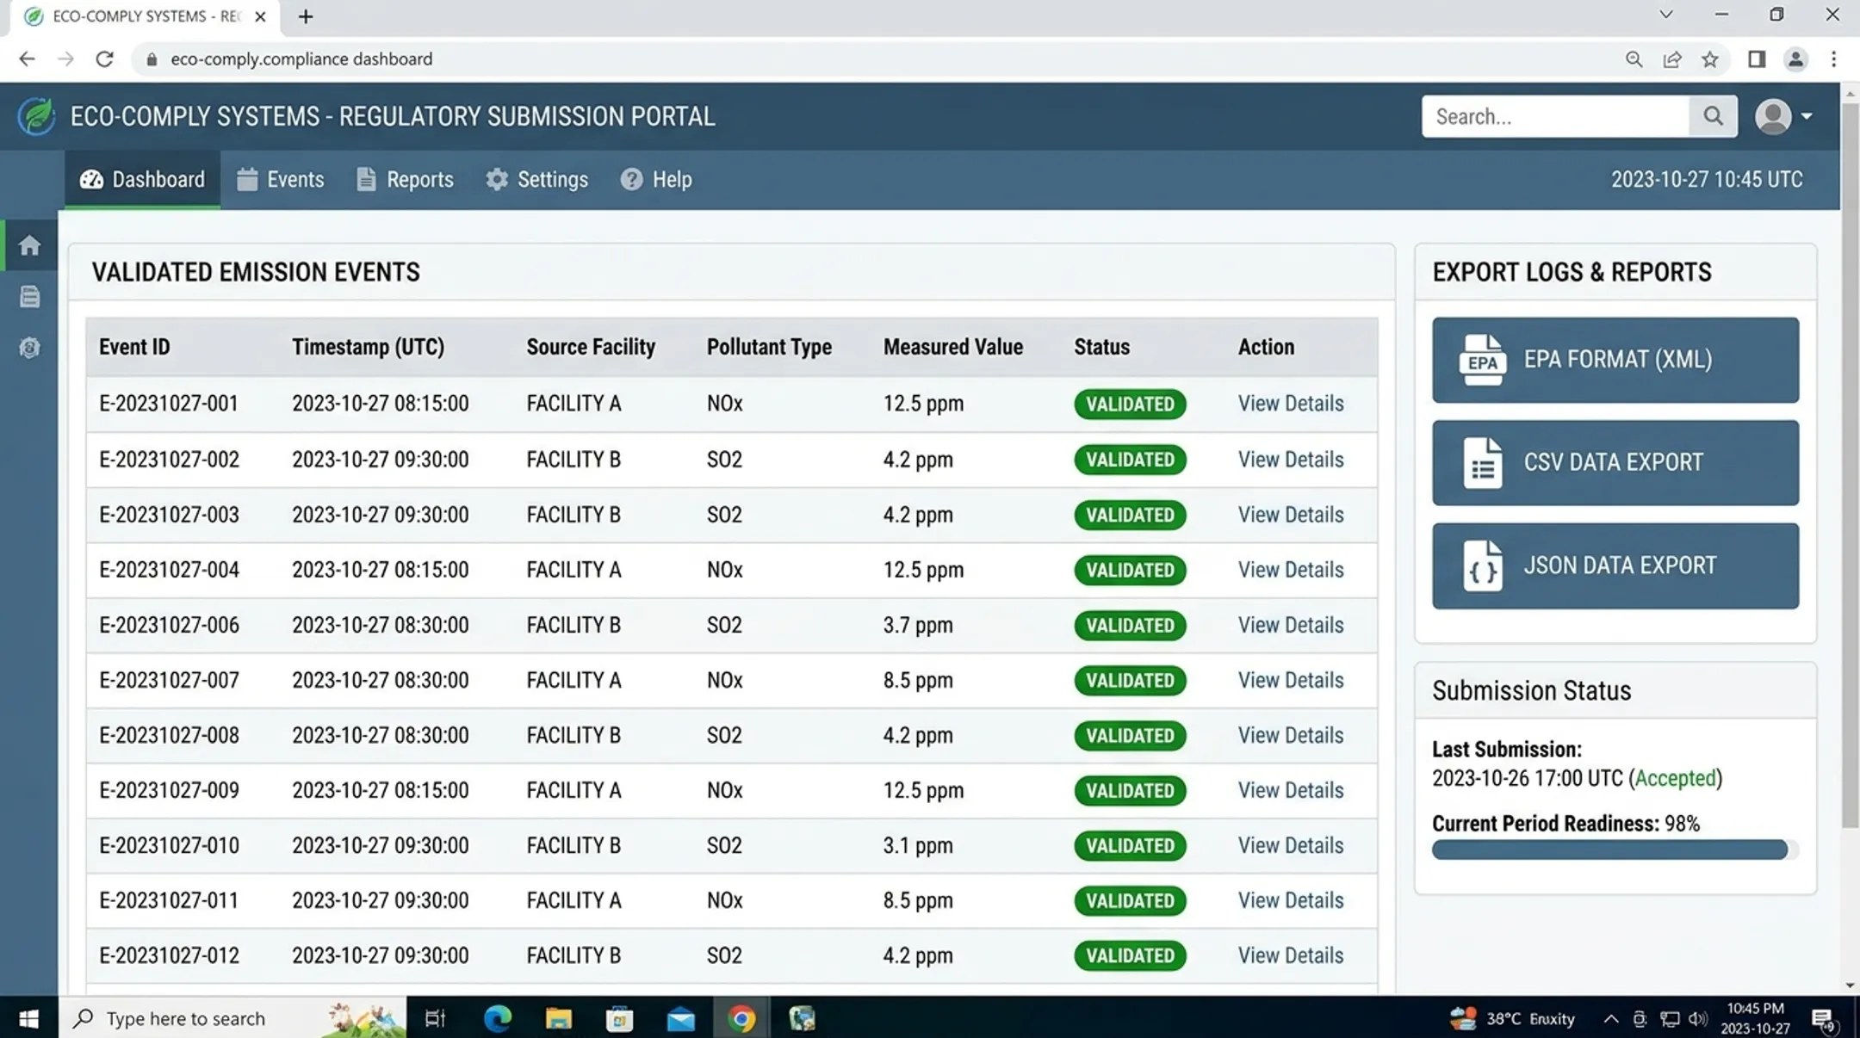Open the browser profile icon
The height and width of the screenshot is (1038, 1860).
[1795, 59]
